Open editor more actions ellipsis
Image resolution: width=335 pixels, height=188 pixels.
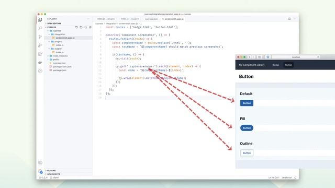pyautogui.click(x=295, y=19)
